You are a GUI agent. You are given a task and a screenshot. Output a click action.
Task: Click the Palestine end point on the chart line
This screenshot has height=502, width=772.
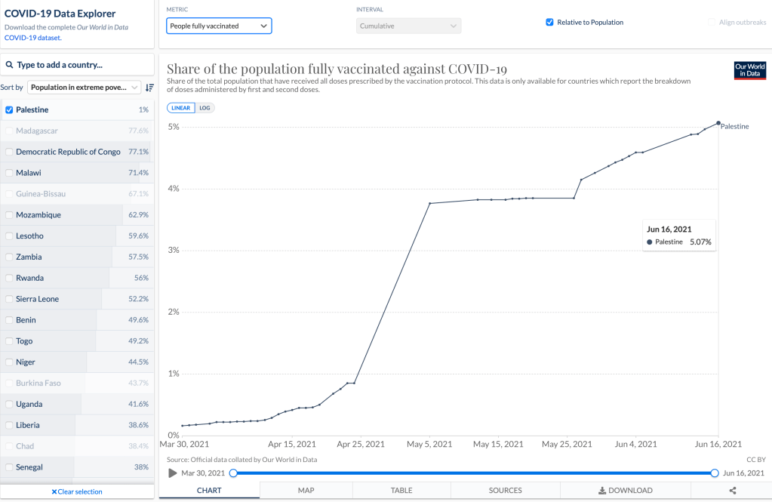[718, 123]
